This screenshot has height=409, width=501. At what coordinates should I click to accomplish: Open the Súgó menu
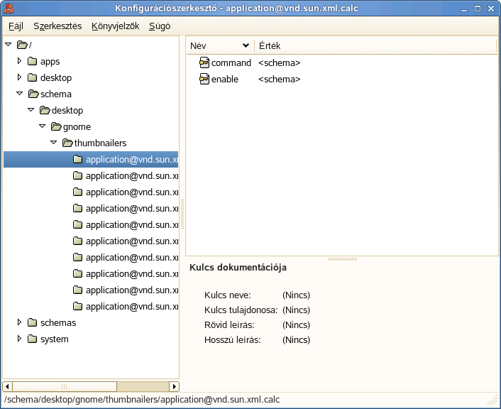click(160, 26)
